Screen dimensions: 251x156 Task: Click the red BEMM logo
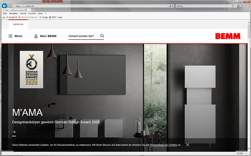pos(228,36)
